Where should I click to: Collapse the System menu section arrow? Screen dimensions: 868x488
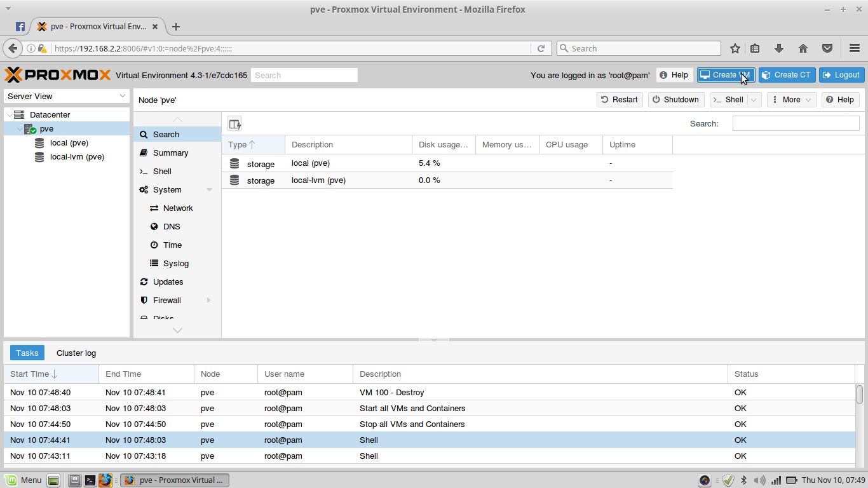(x=210, y=190)
